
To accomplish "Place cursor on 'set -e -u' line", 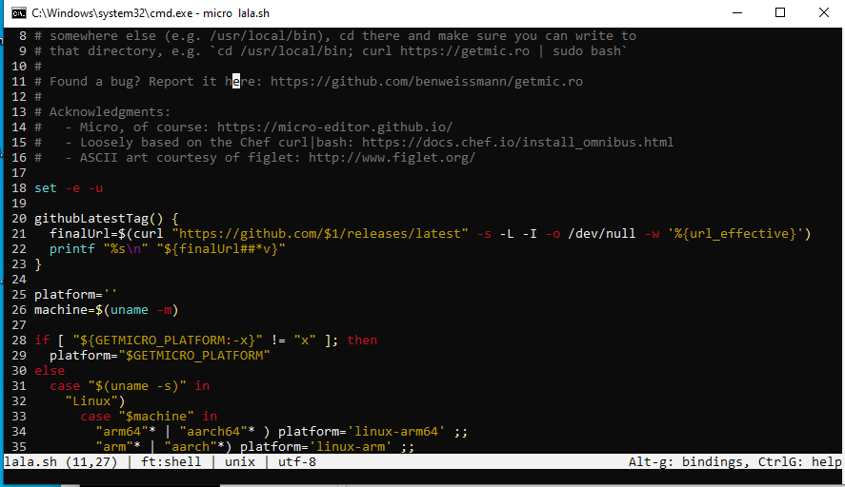I will (x=69, y=187).
